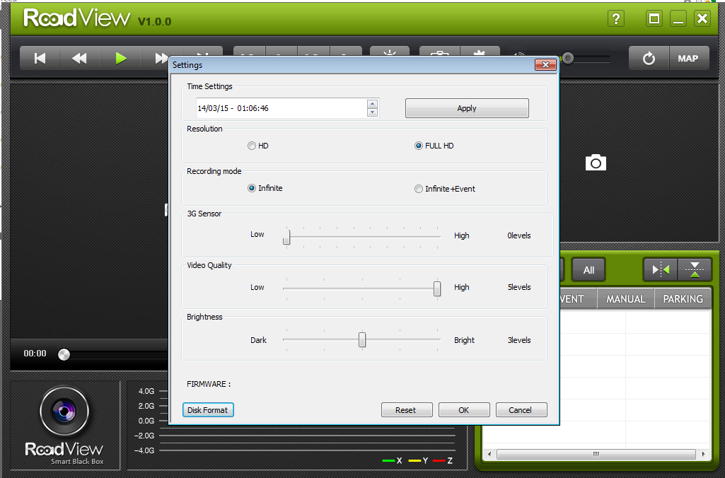Decrease time with spinner down arrow
The image size is (725, 478).
point(373,112)
